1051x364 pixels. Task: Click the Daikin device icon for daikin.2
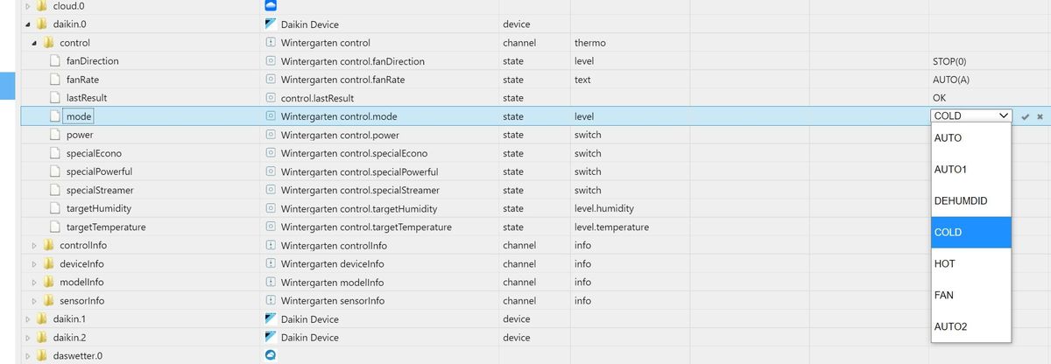271,337
